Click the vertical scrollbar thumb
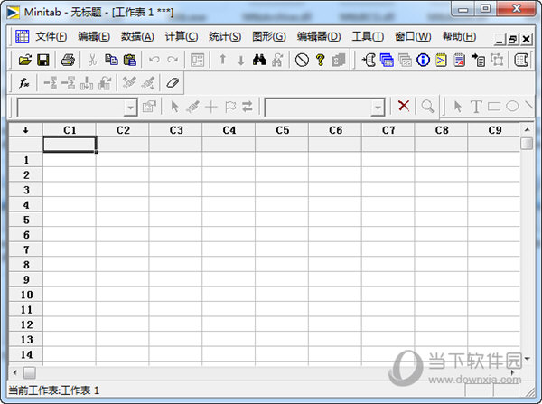Viewport: 542px width, 404px height. 527,143
